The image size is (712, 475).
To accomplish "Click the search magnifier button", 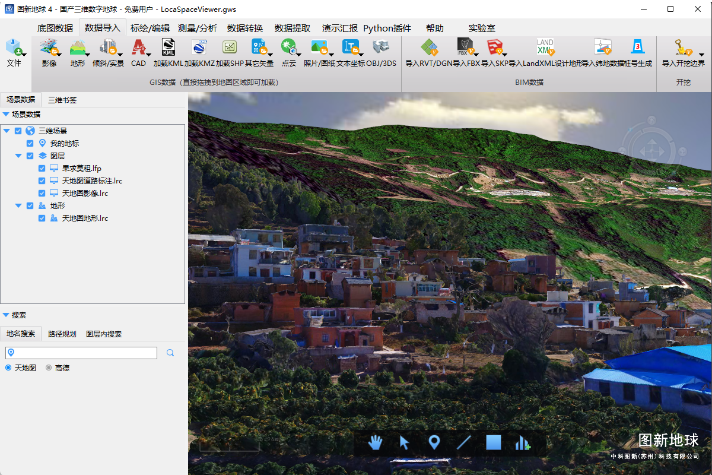I will pyautogui.click(x=170, y=353).
